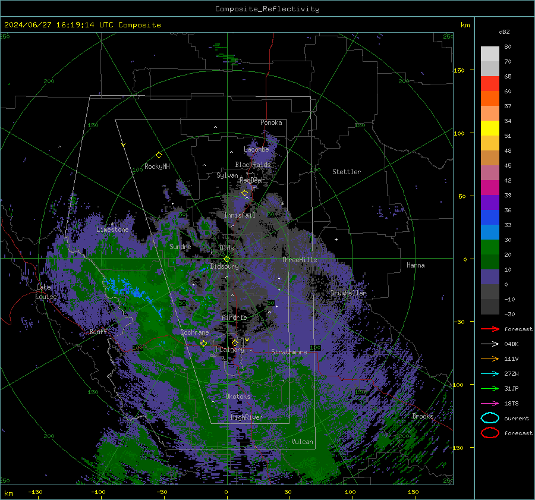Click the white 04DK arrow icon
Screen dimensions: 535x500
pyautogui.click(x=490, y=344)
